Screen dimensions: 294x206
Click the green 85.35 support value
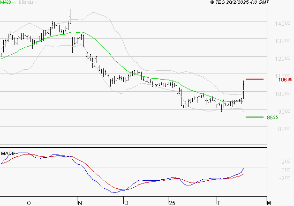(272, 118)
